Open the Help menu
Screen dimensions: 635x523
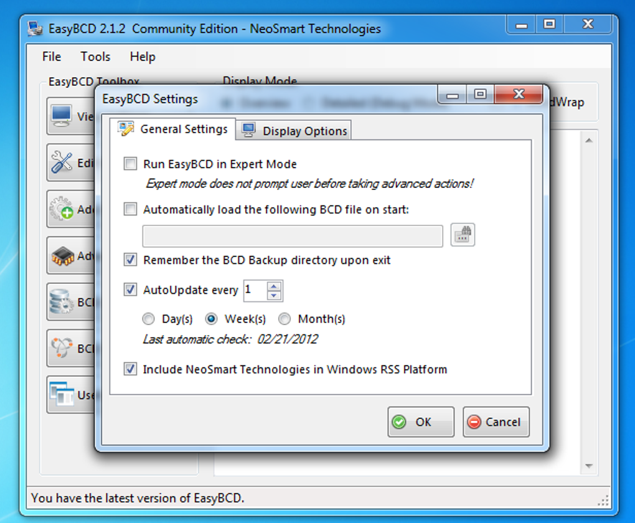[x=143, y=56]
